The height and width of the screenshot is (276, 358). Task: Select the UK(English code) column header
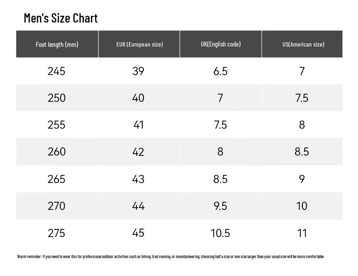221,44
